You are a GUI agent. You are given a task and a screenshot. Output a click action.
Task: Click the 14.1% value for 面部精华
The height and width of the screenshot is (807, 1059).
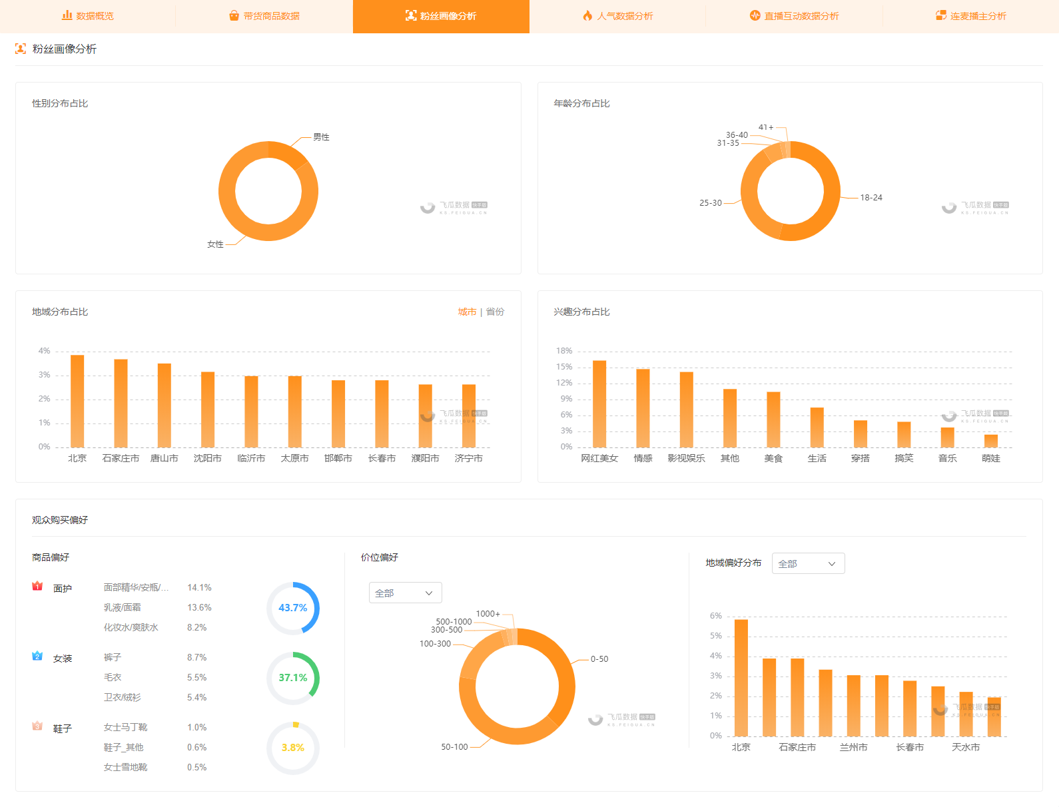[199, 587]
